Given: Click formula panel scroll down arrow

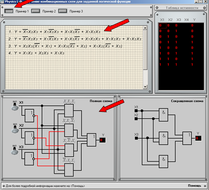Looking at the screenshot, I should [x=145, y=87].
